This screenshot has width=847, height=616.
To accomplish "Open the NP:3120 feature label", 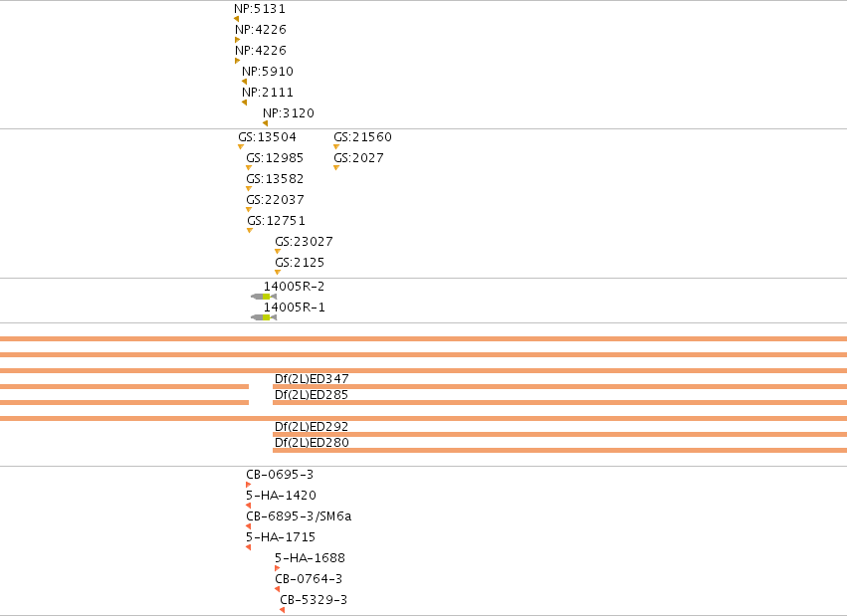I will (x=289, y=113).
